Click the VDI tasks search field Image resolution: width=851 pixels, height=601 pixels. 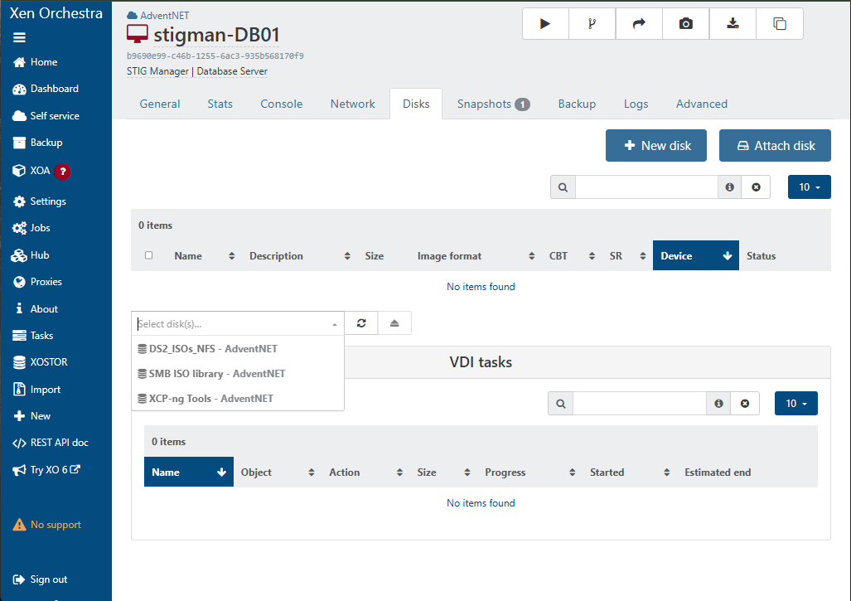[x=639, y=404]
